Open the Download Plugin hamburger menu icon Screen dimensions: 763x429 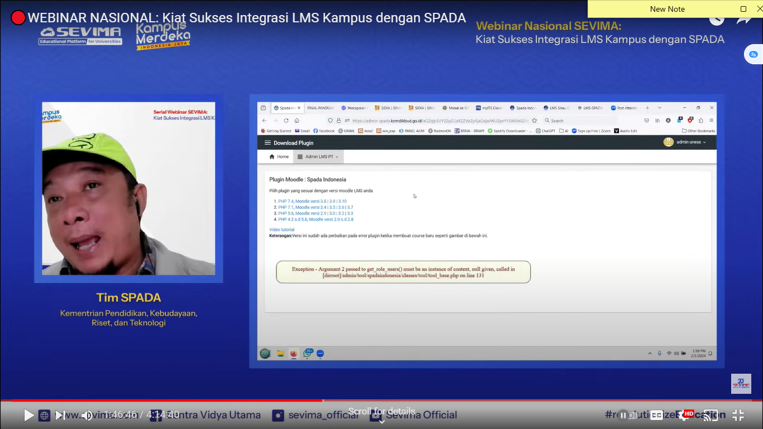point(266,142)
